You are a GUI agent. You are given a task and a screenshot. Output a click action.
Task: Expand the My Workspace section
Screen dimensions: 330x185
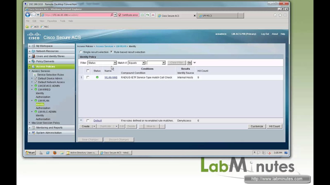[x=30, y=46]
